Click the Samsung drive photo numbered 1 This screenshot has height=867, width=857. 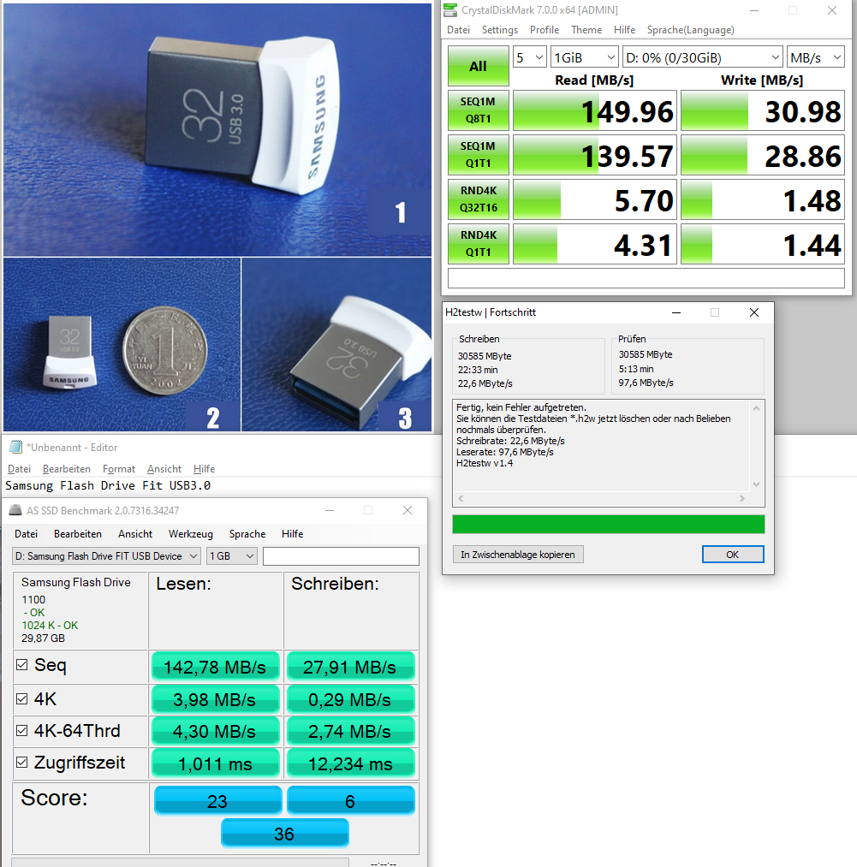[217, 129]
